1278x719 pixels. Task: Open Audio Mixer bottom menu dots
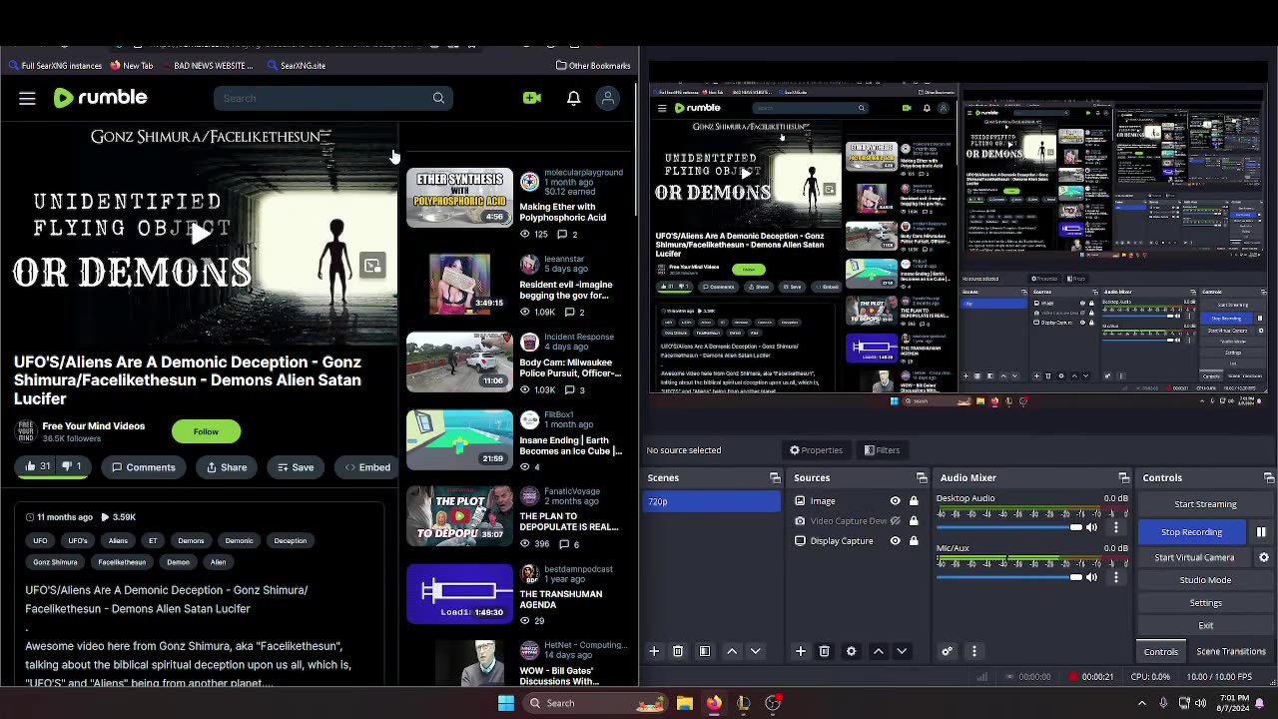pos(974,651)
